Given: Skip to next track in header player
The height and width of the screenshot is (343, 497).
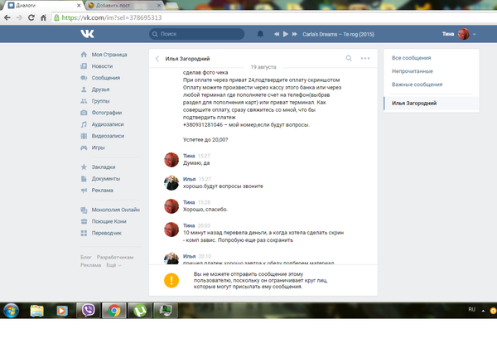Looking at the screenshot, I should [x=296, y=34].
